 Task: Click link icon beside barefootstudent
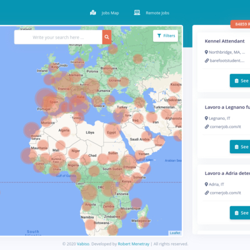point(207,61)
